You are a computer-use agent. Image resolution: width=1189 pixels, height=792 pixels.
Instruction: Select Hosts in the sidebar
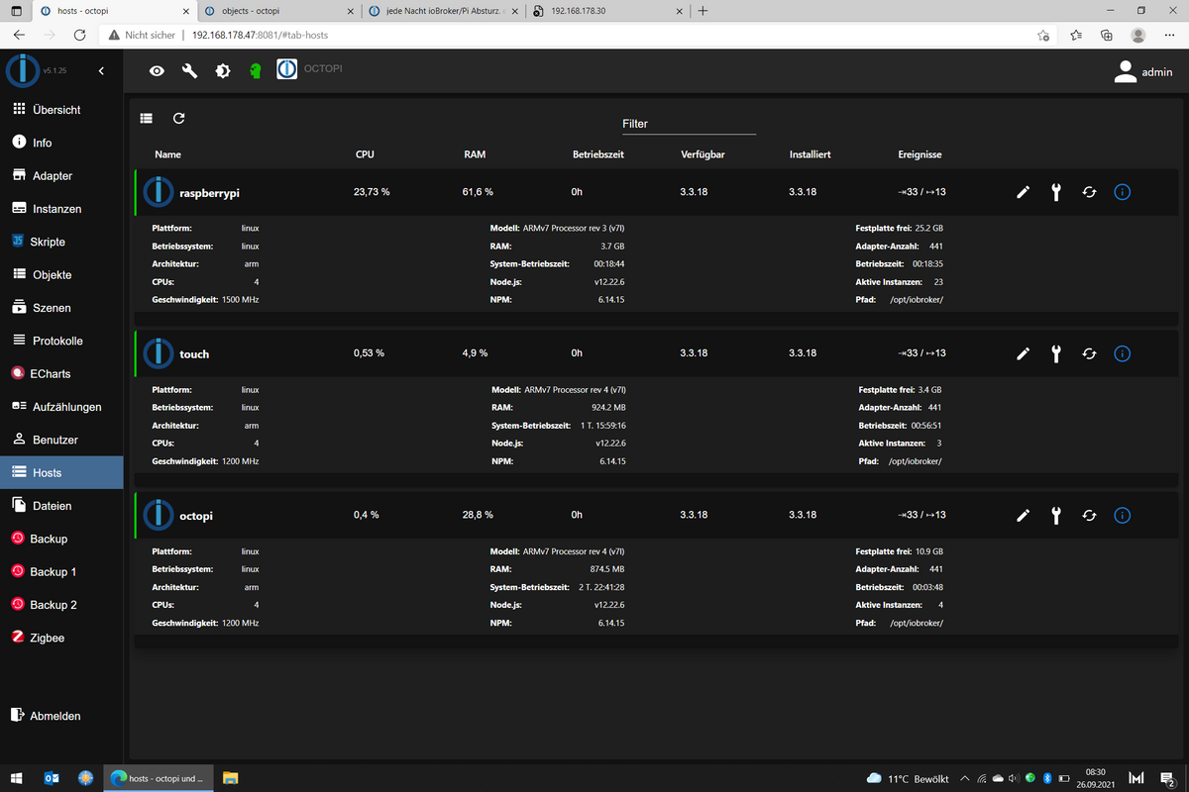pyautogui.click(x=61, y=472)
